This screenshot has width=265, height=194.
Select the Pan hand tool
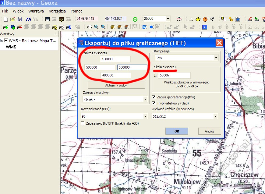89,27
